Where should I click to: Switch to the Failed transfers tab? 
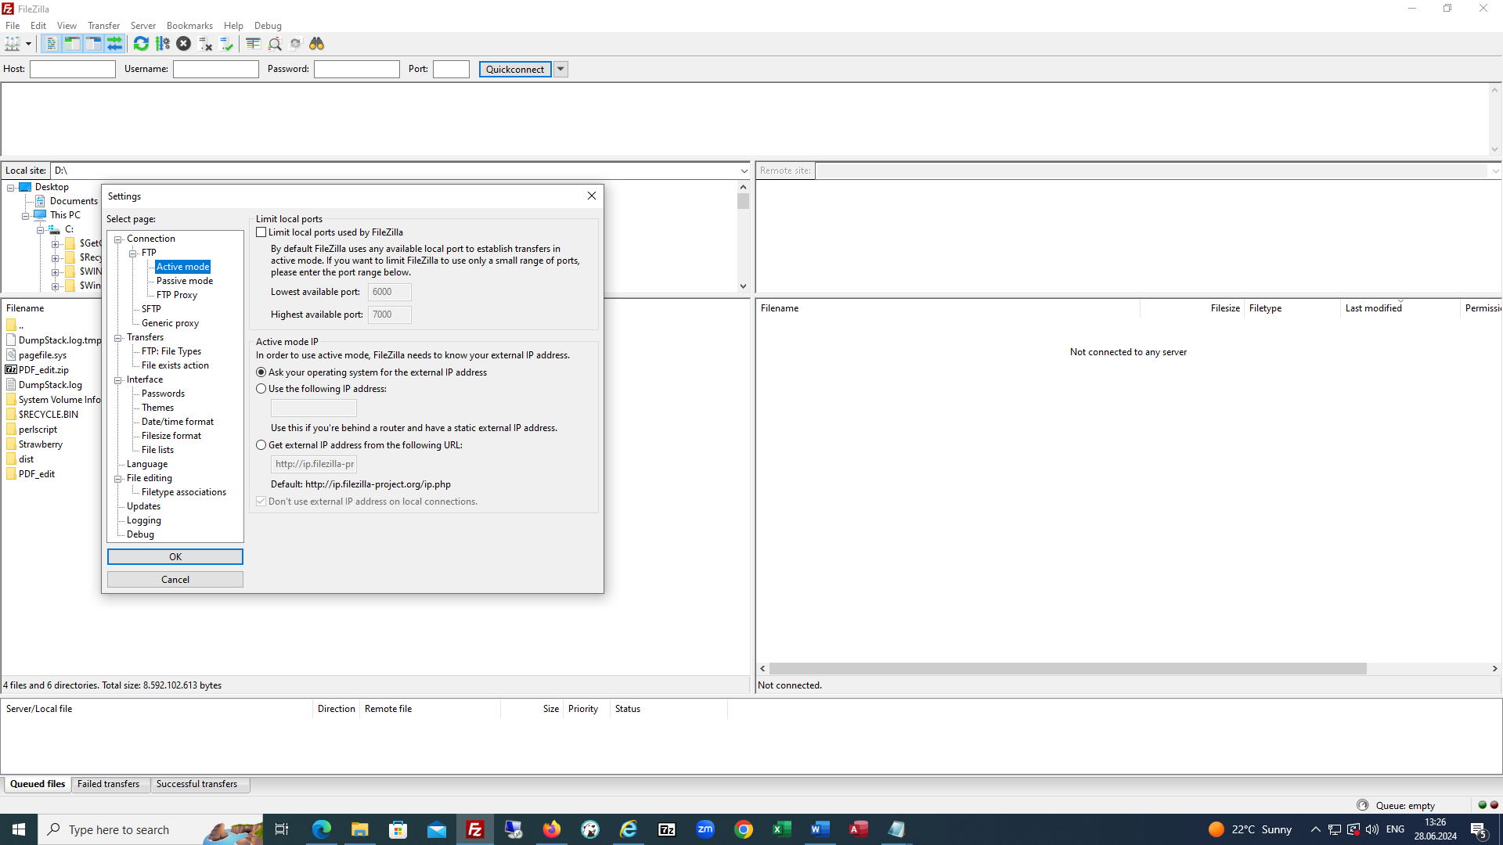[x=108, y=784]
